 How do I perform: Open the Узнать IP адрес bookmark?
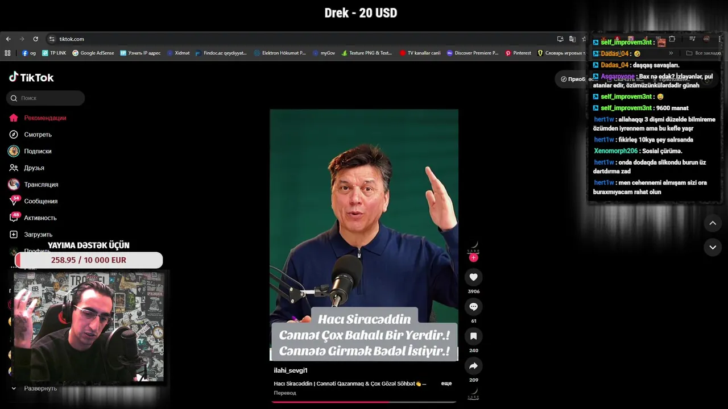coord(140,53)
